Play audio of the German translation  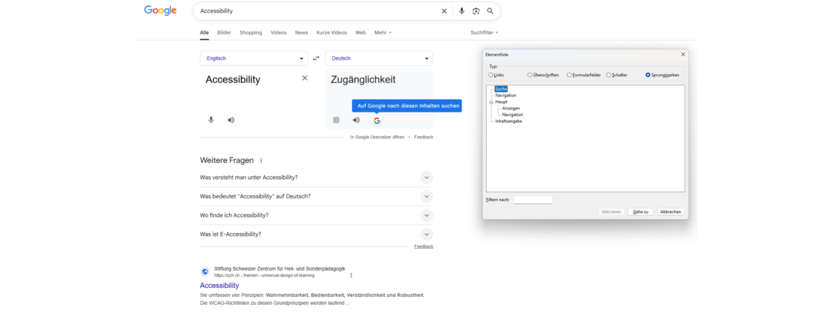click(x=356, y=120)
